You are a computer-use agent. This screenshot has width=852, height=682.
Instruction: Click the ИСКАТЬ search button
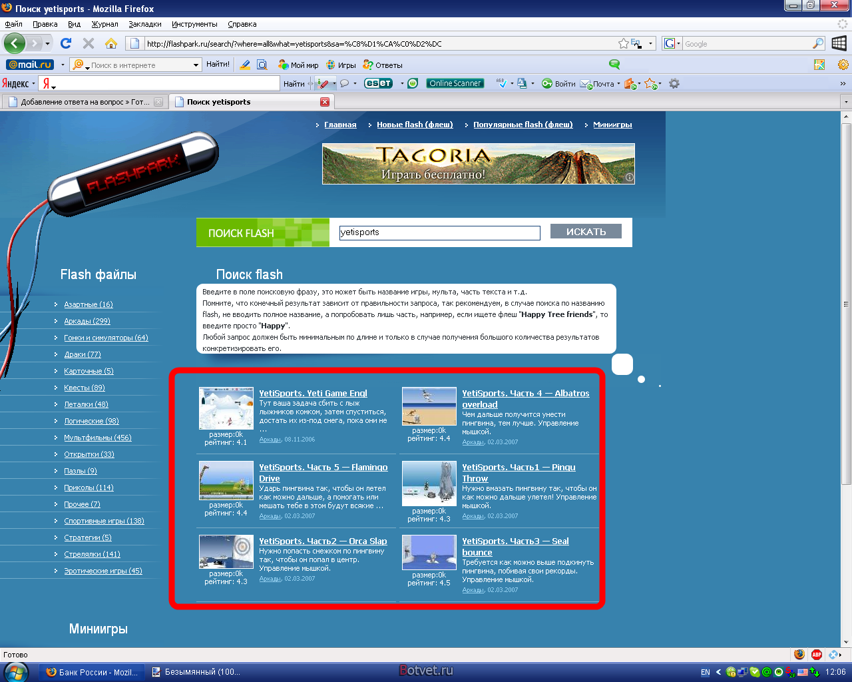(x=586, y=231)
